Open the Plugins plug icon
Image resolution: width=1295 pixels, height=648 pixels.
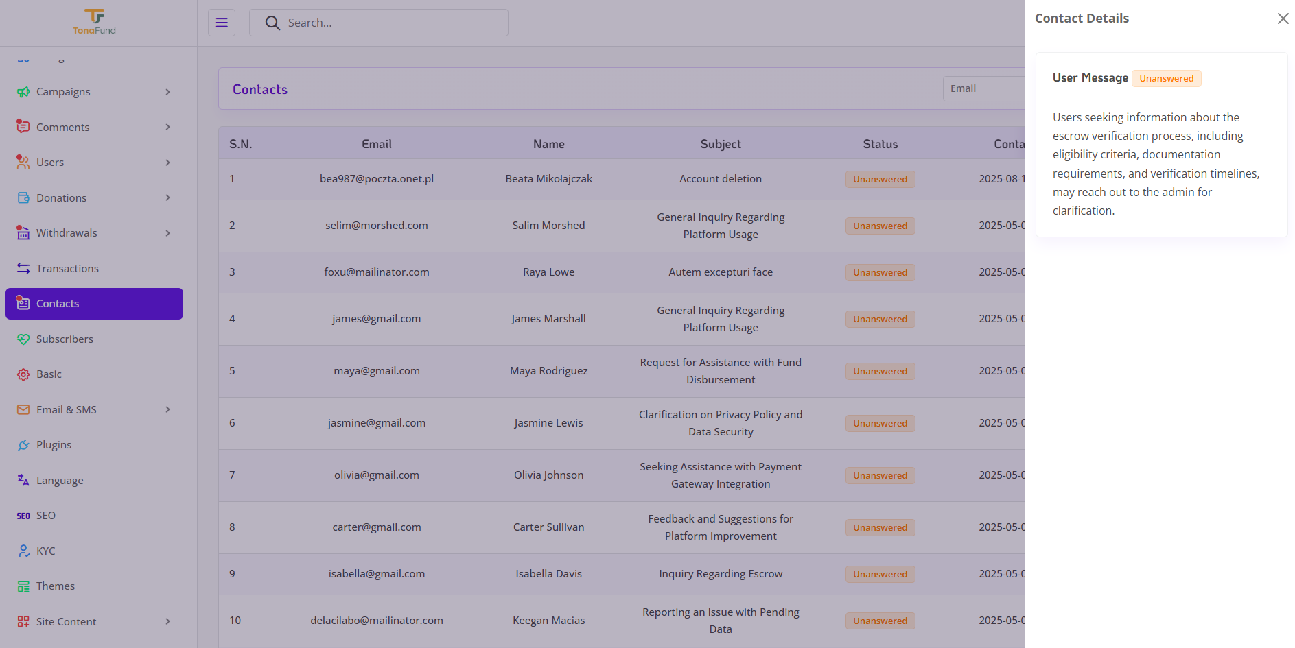pyautogui.click(x=23, y=445)
